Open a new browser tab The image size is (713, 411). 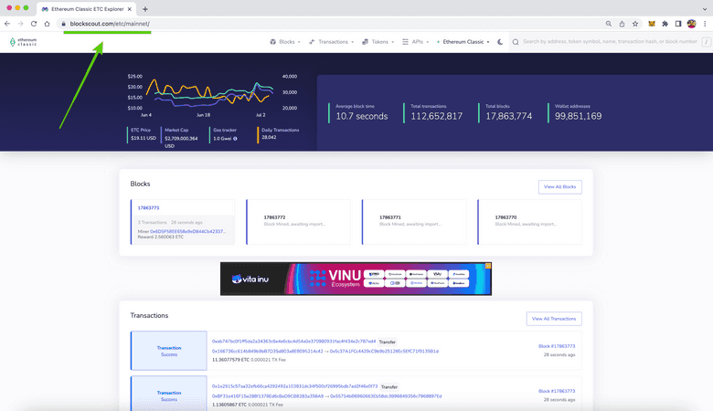tap(145, 8)
